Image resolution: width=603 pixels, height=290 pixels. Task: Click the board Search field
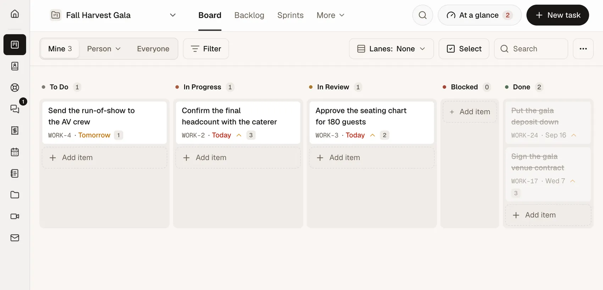click(531, 49)
